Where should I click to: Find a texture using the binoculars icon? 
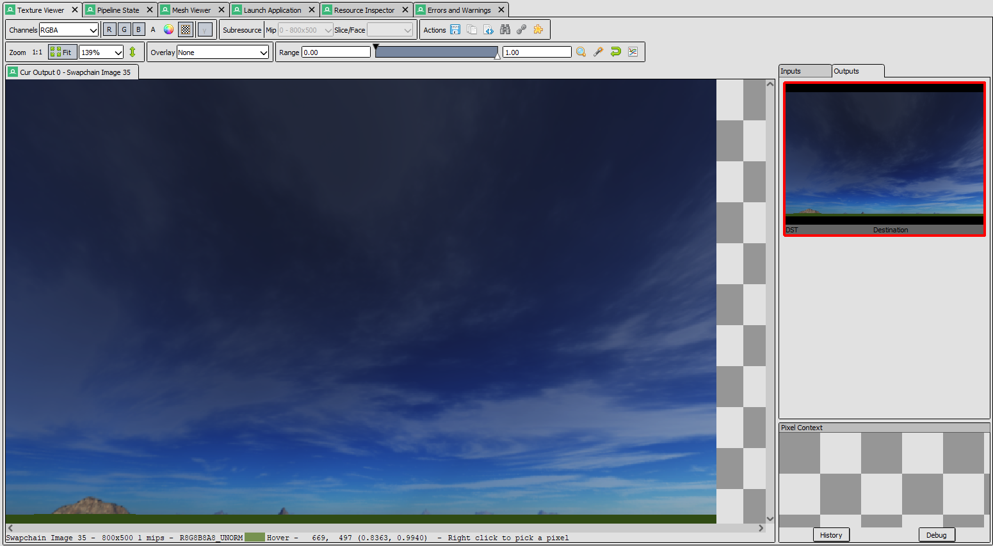[x=505, y=29]
